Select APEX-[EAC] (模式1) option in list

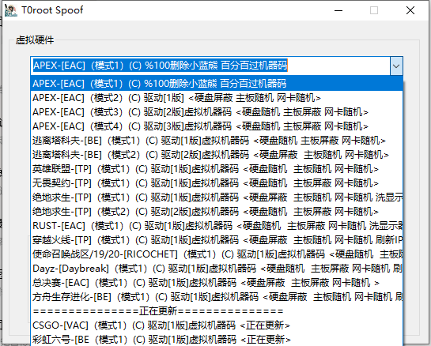point(217,84)
